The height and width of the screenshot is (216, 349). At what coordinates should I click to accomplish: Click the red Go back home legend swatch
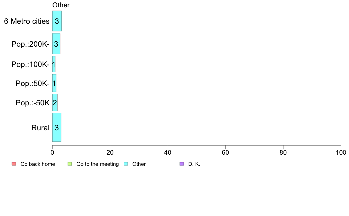[x=14, y=164]
